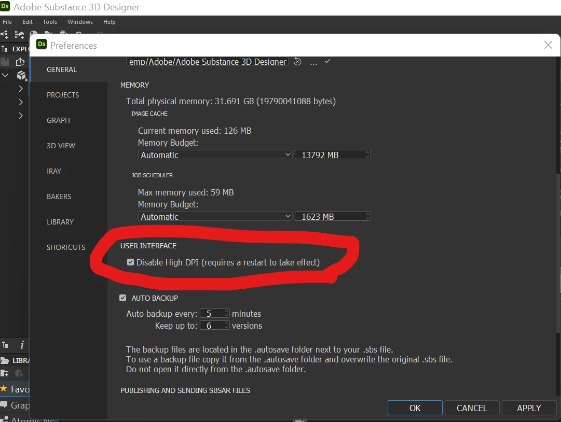Click 'Current memory used: 126 MB' text
Screen dimensions: 561x422
pos(195,131)
